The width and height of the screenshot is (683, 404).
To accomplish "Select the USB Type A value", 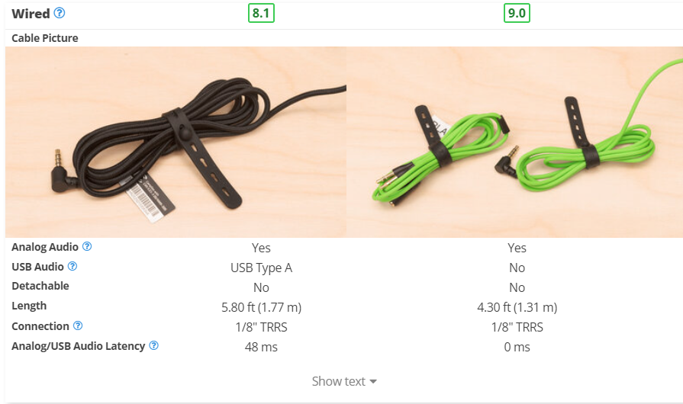I will [261, 268].
